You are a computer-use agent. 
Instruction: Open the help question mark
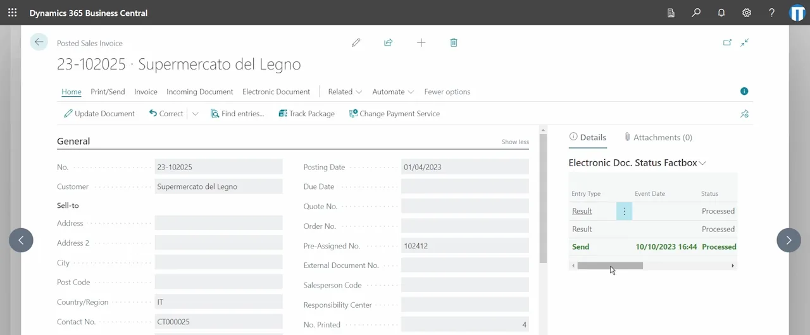[771, 13]
